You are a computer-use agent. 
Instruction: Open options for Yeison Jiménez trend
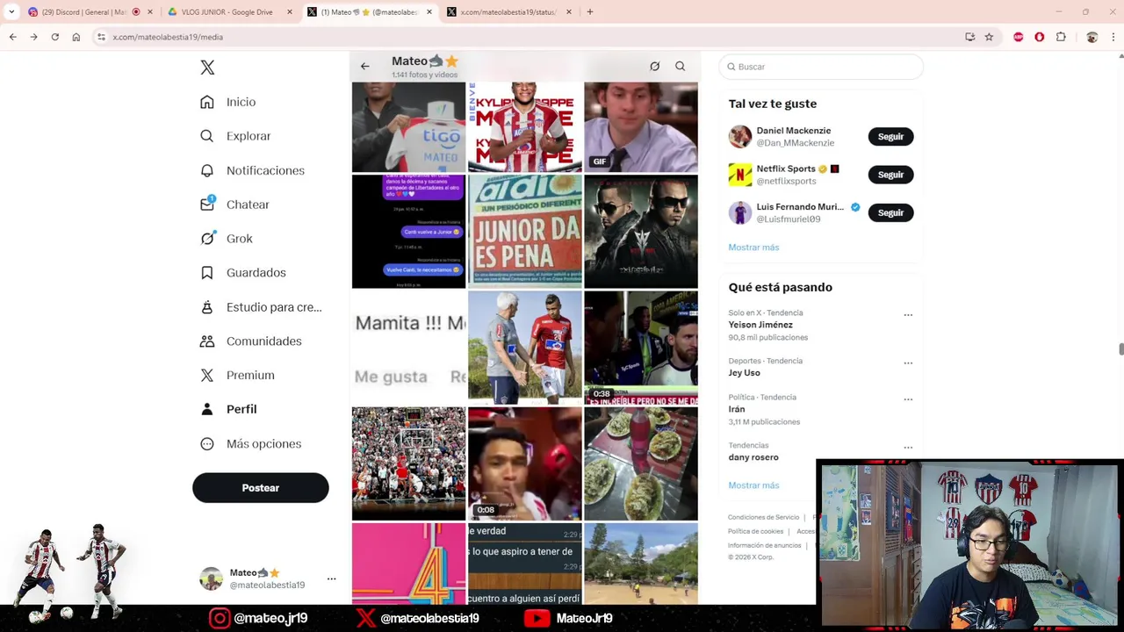(x=908, y=314)
